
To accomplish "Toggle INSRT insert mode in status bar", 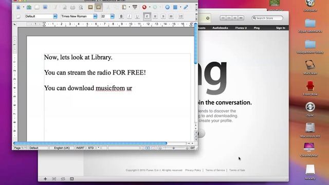I will pos(80,148).
